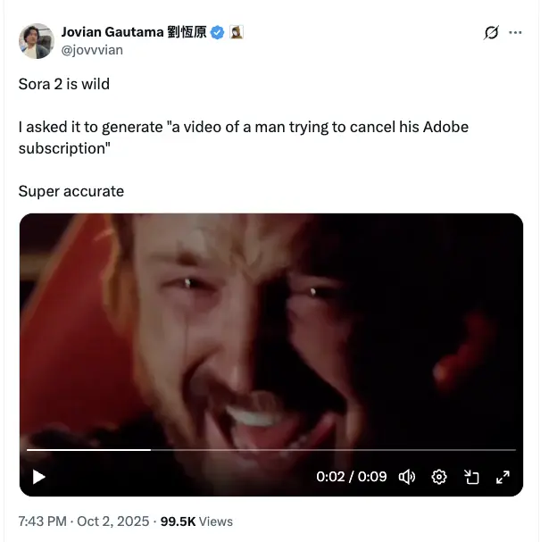Click the affiliate badge beside the verified mark
Viewport: 549px width, 542px height.
pyautogui.click(x=237, y=32)
